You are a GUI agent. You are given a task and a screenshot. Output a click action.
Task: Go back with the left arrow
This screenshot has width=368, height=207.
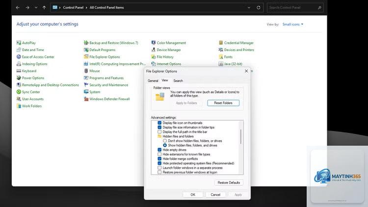[x=18, y=7]
